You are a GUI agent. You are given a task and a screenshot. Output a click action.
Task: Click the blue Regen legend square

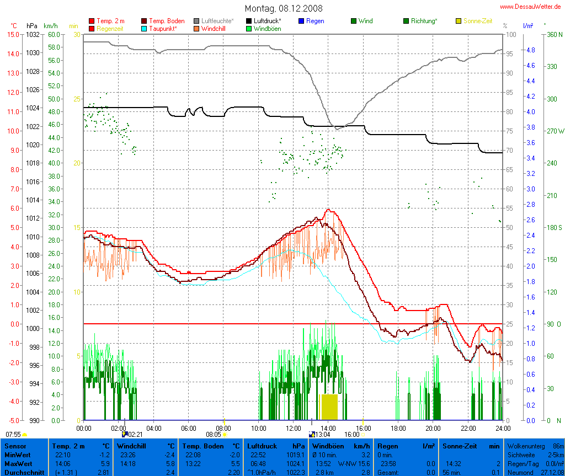click(x=301, y=21)
